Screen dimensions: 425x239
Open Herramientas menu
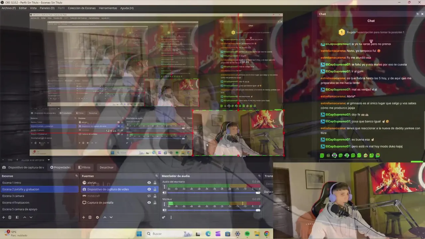108,8
